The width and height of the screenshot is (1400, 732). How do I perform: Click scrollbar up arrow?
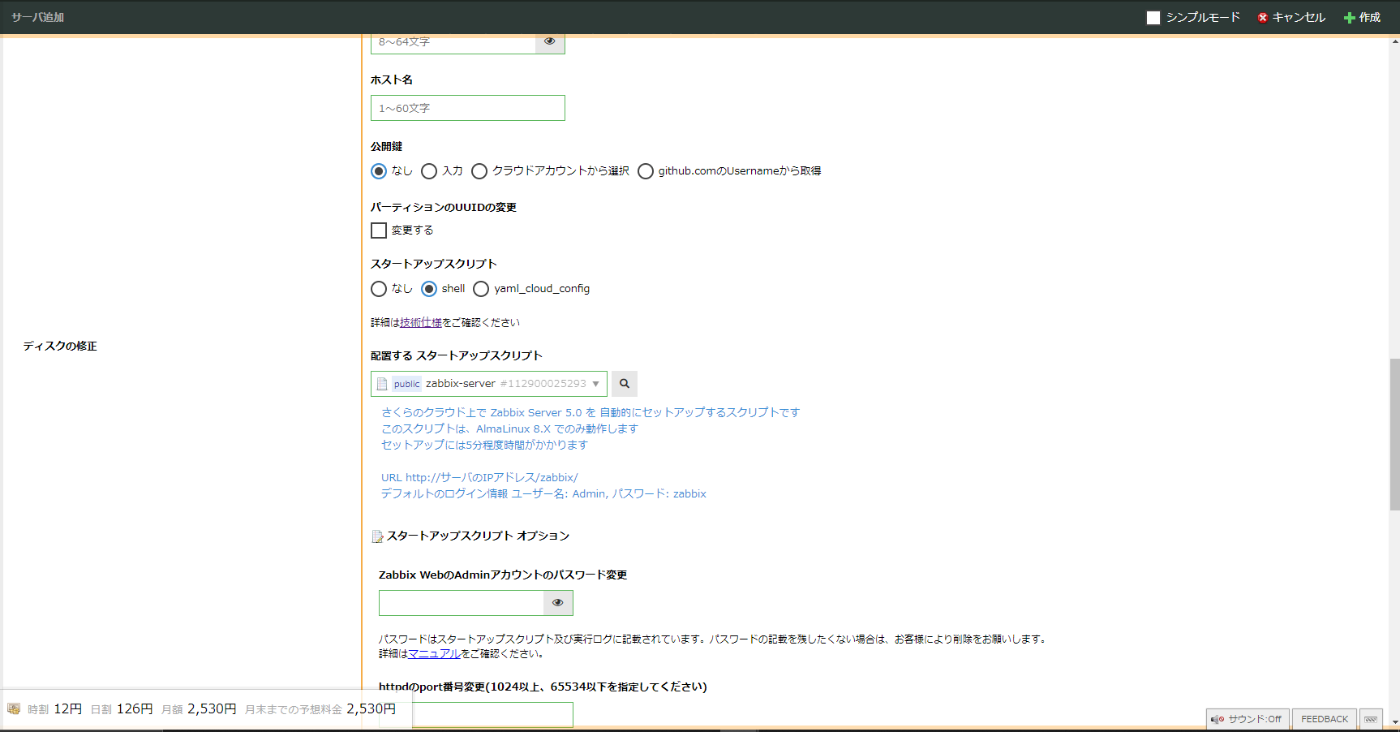[x=1394, y=40]
